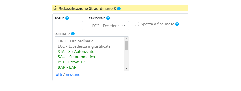
Task: Click the nessuno link
Action: pos(73,75)
